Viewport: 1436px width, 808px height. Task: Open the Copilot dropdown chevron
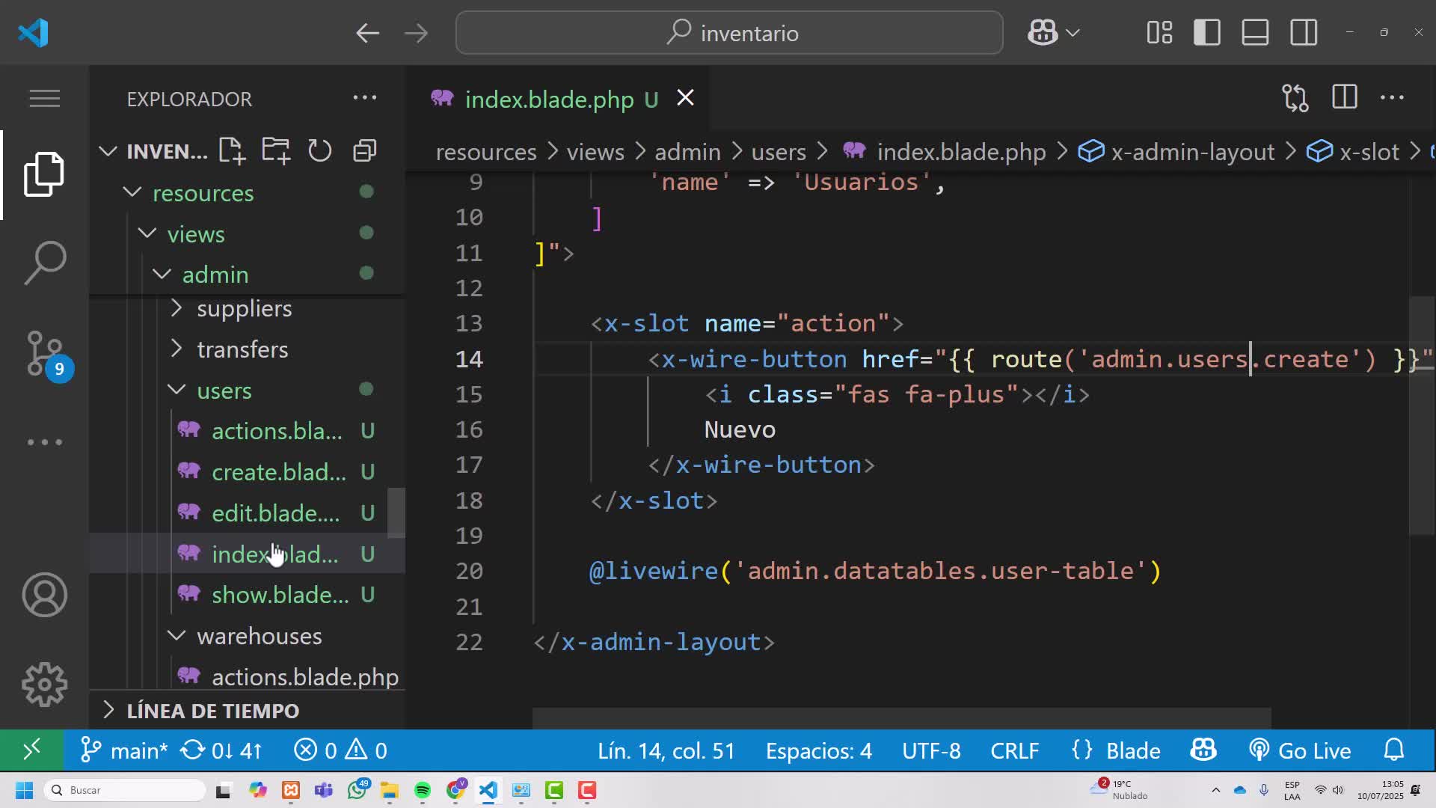(x=1073, y=33)
